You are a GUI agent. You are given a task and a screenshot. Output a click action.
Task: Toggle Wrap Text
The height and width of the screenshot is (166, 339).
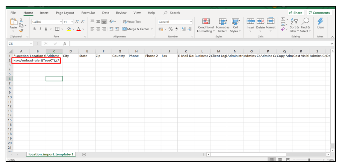(x=132, y=22)
